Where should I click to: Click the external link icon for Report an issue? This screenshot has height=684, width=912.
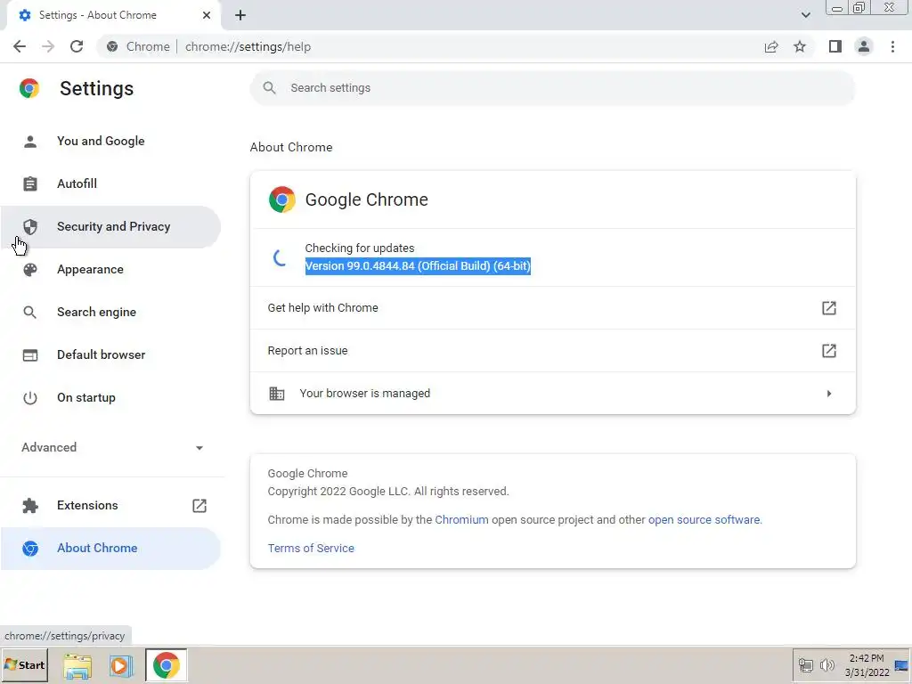coord(829,351)
